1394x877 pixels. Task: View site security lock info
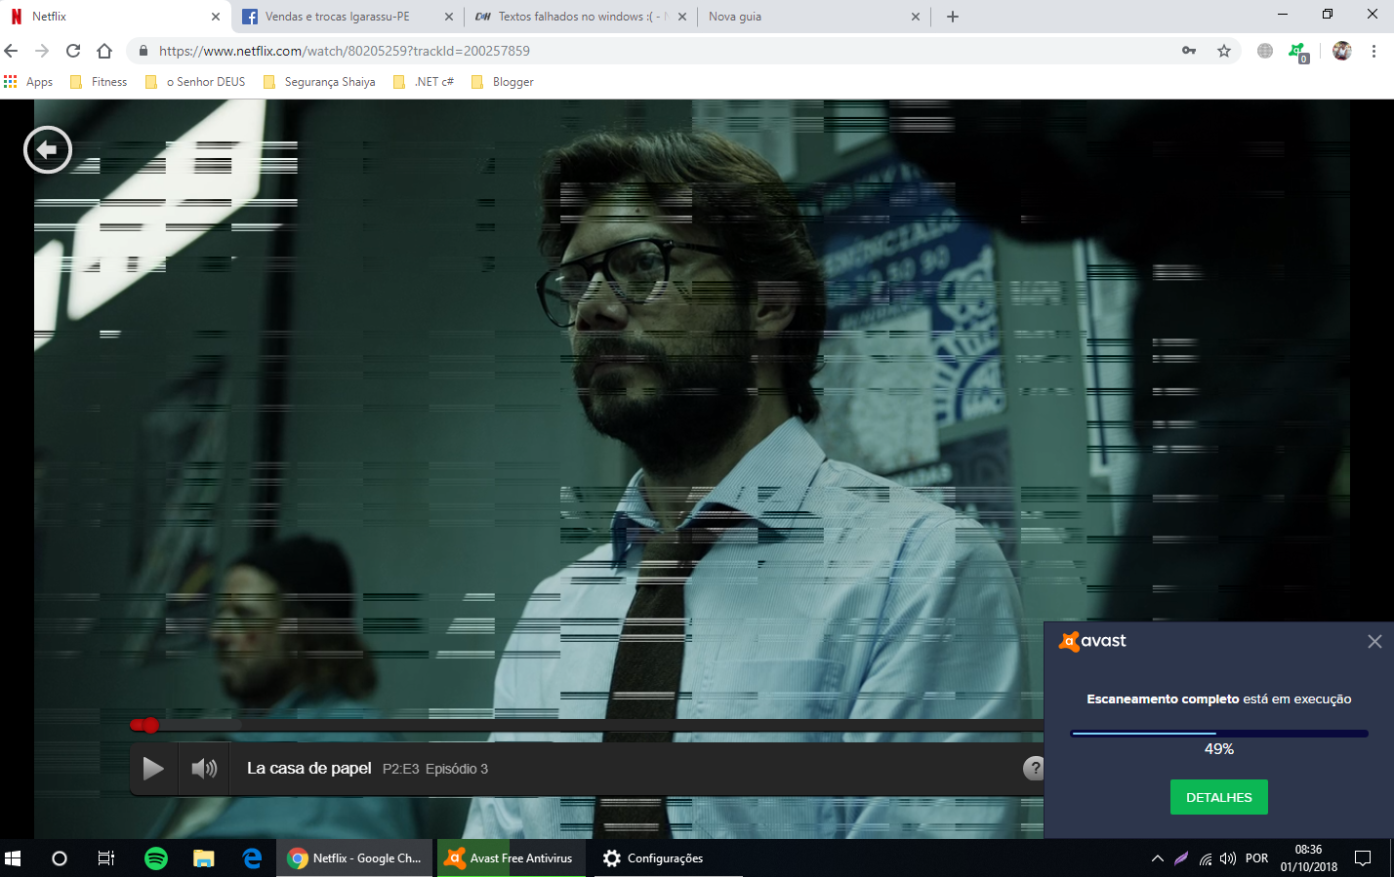click(x=143, y=51)
